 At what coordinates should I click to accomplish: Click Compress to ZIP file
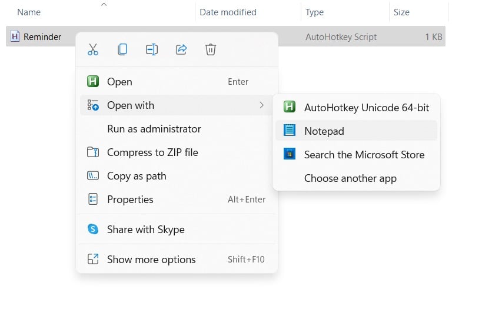pyautogui.click(x=152, y=152)
